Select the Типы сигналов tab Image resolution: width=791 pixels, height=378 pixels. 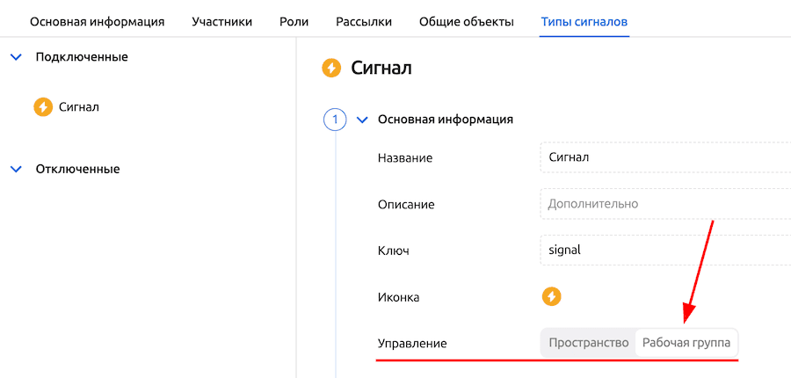pos(584,21)
